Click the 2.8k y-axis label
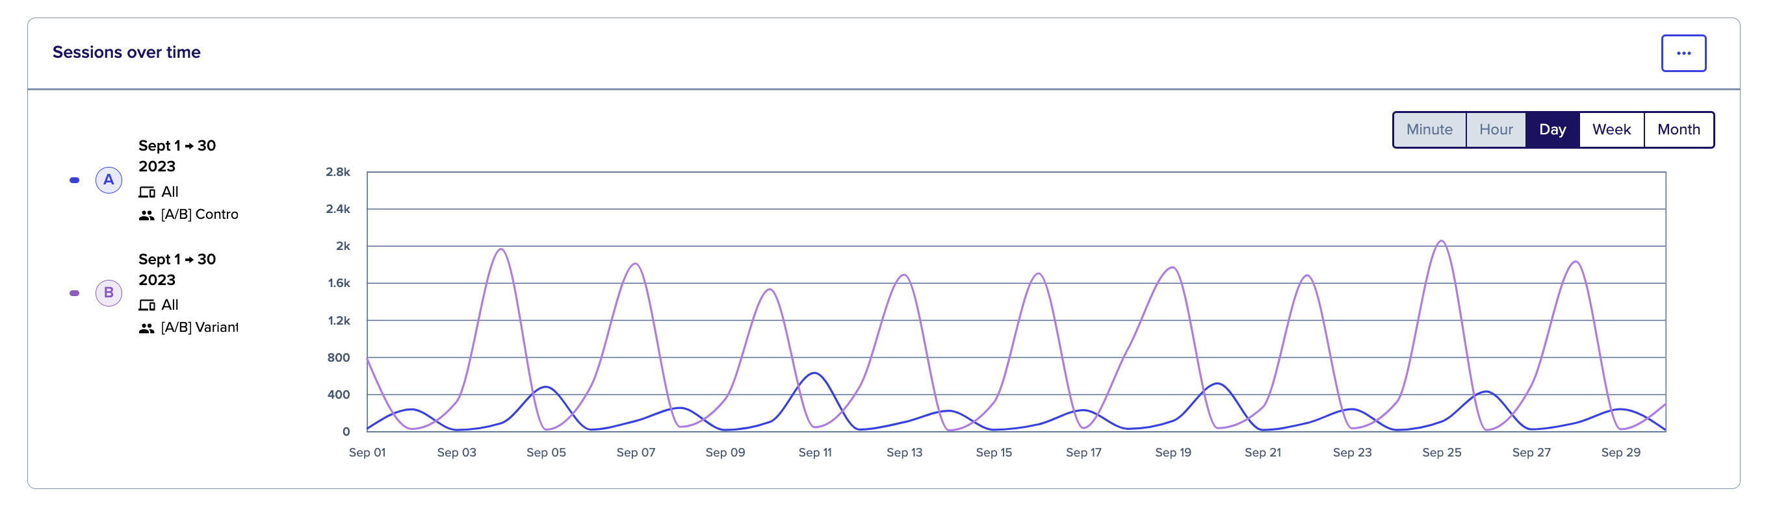This screenshot has height=513, width=1777. pos(338,171)
